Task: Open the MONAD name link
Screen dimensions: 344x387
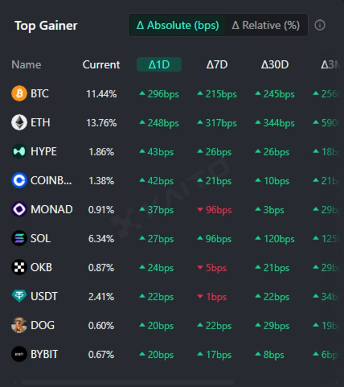Action: (x=51, y=210)
